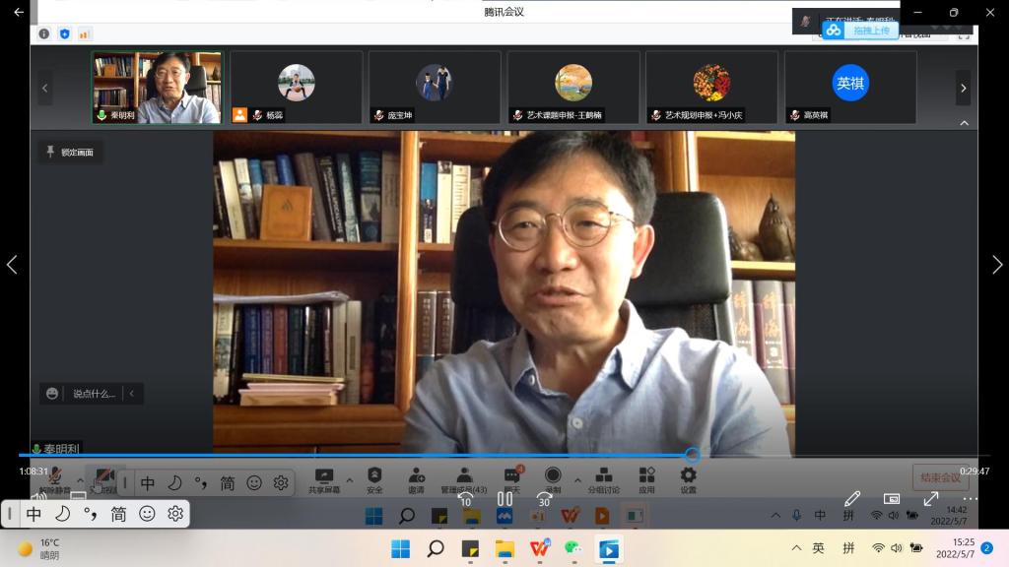The image size is (1009, 567).
Task: Open the 共享屏幕 share screen tool
Action: [323, 478]
